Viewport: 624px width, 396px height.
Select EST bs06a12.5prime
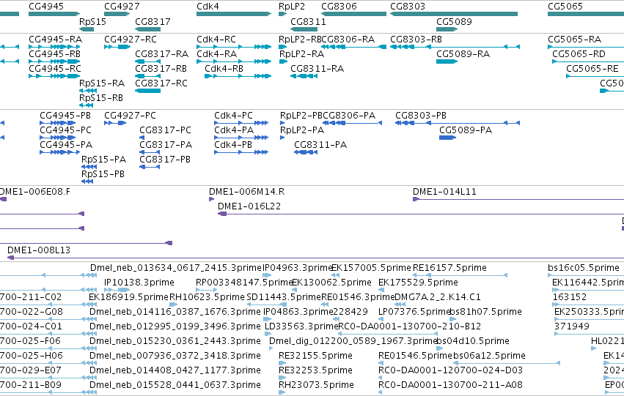click(x=507, y=363)
